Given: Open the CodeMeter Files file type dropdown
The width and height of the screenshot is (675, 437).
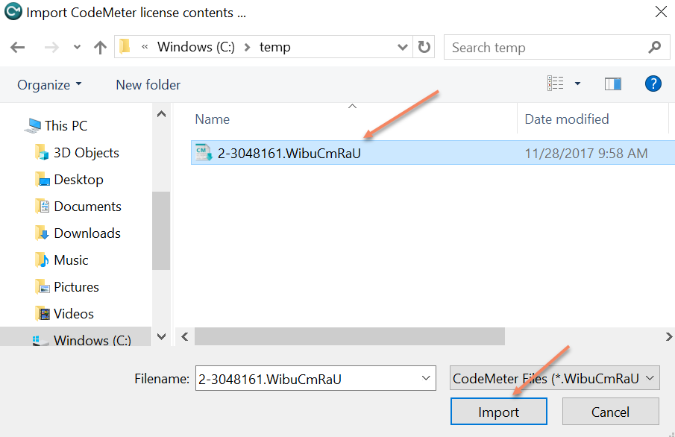Looking at the screenshot, I should click(648, 378).
